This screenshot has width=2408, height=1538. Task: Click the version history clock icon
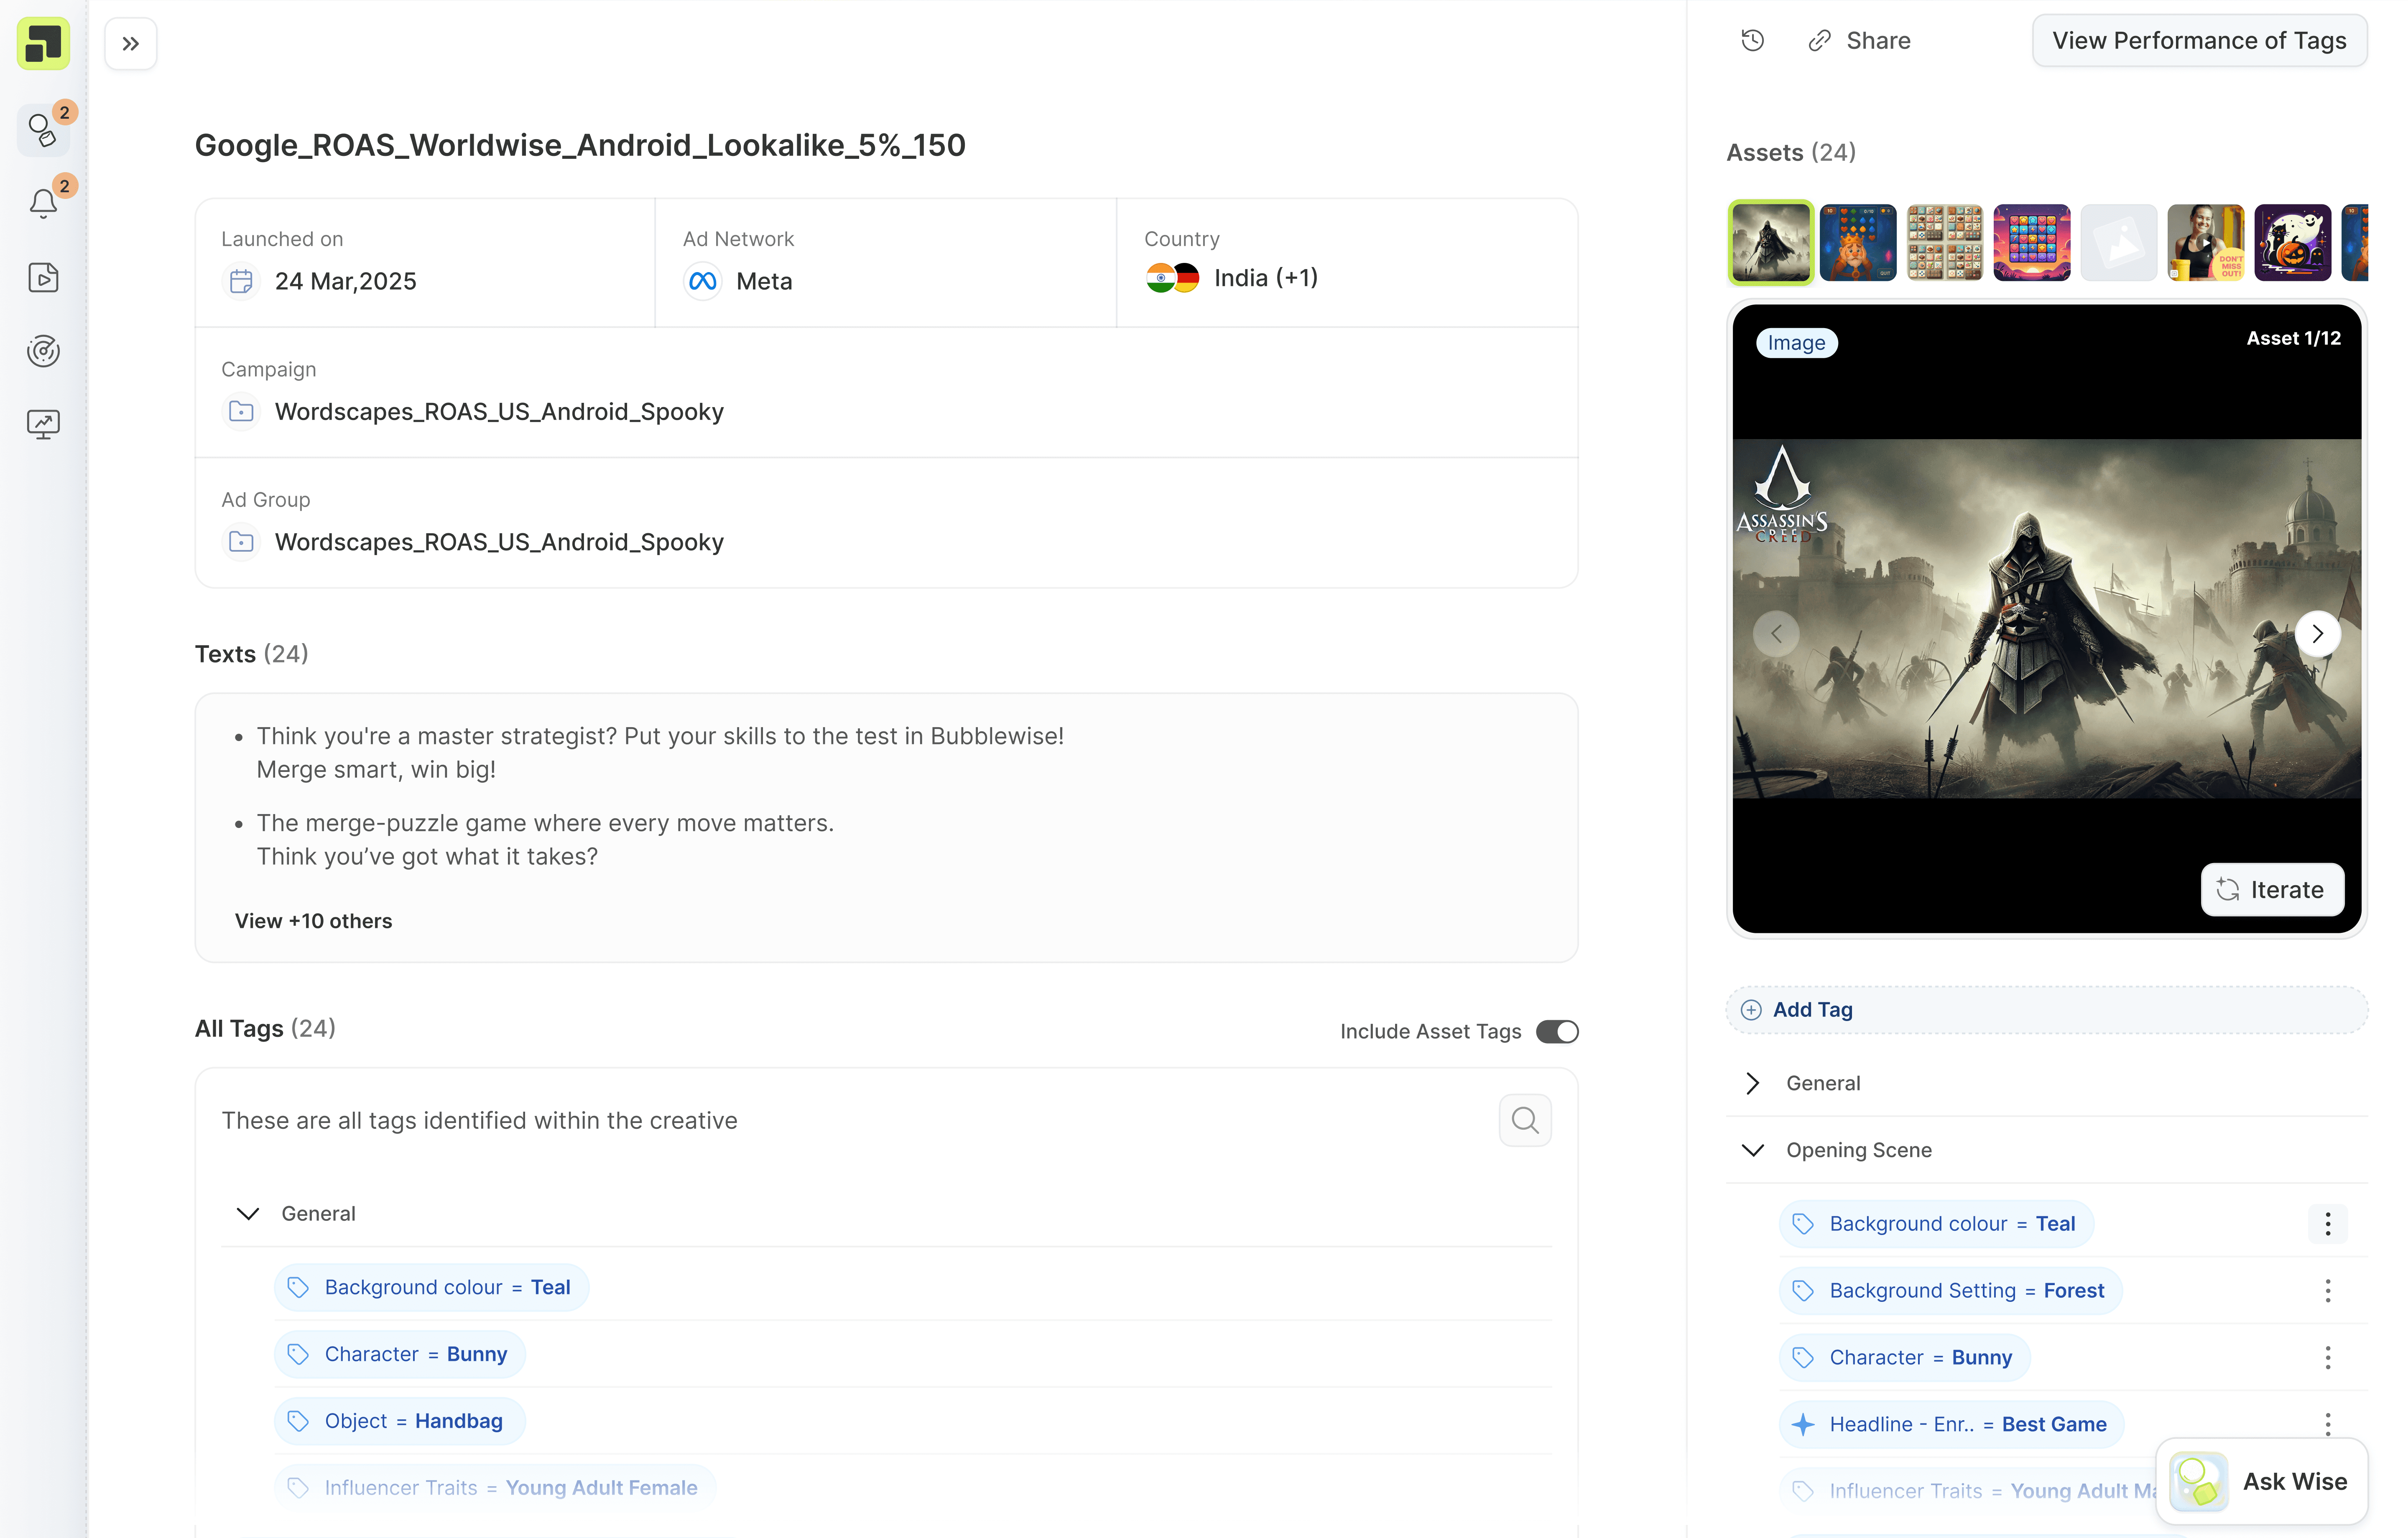[1752, 41]
